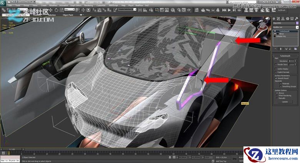Select the Manually update radio button
Image resolution: width=300 pixels, height=163 pixels.
pyautogui.click(x=277, y=98)
